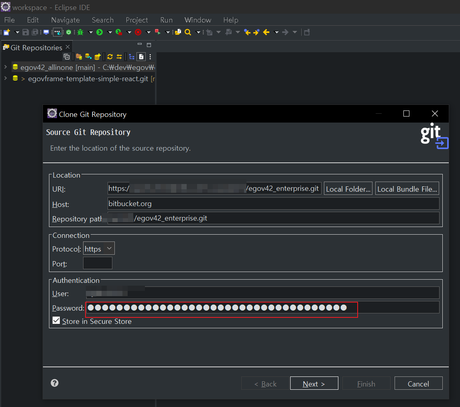Click the Repository path input field

point(273,218)
